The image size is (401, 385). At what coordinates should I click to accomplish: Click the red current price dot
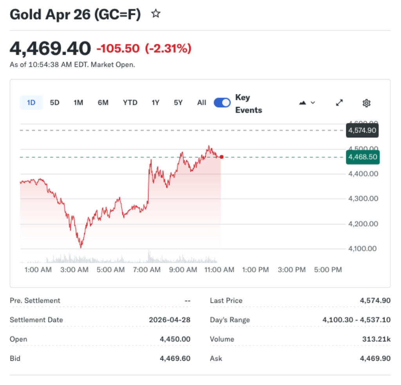(x=221, y=157)
